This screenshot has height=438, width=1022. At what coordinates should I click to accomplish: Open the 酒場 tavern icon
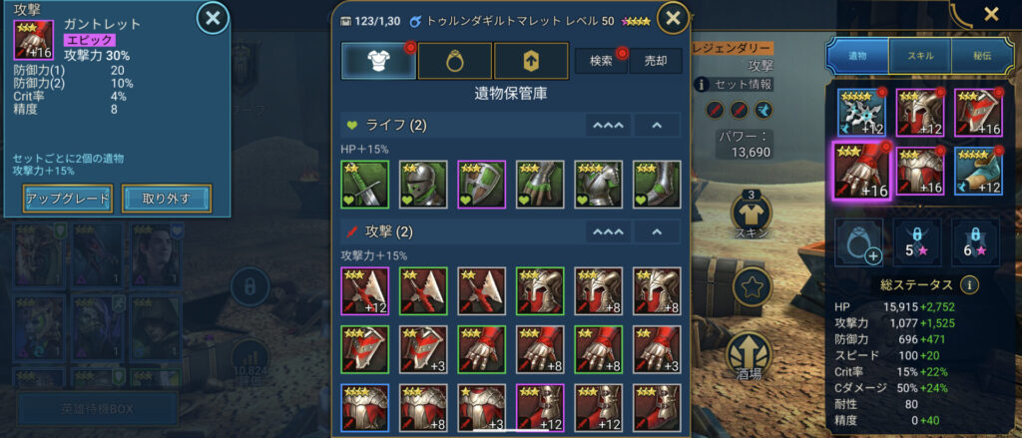coord(750,356)
